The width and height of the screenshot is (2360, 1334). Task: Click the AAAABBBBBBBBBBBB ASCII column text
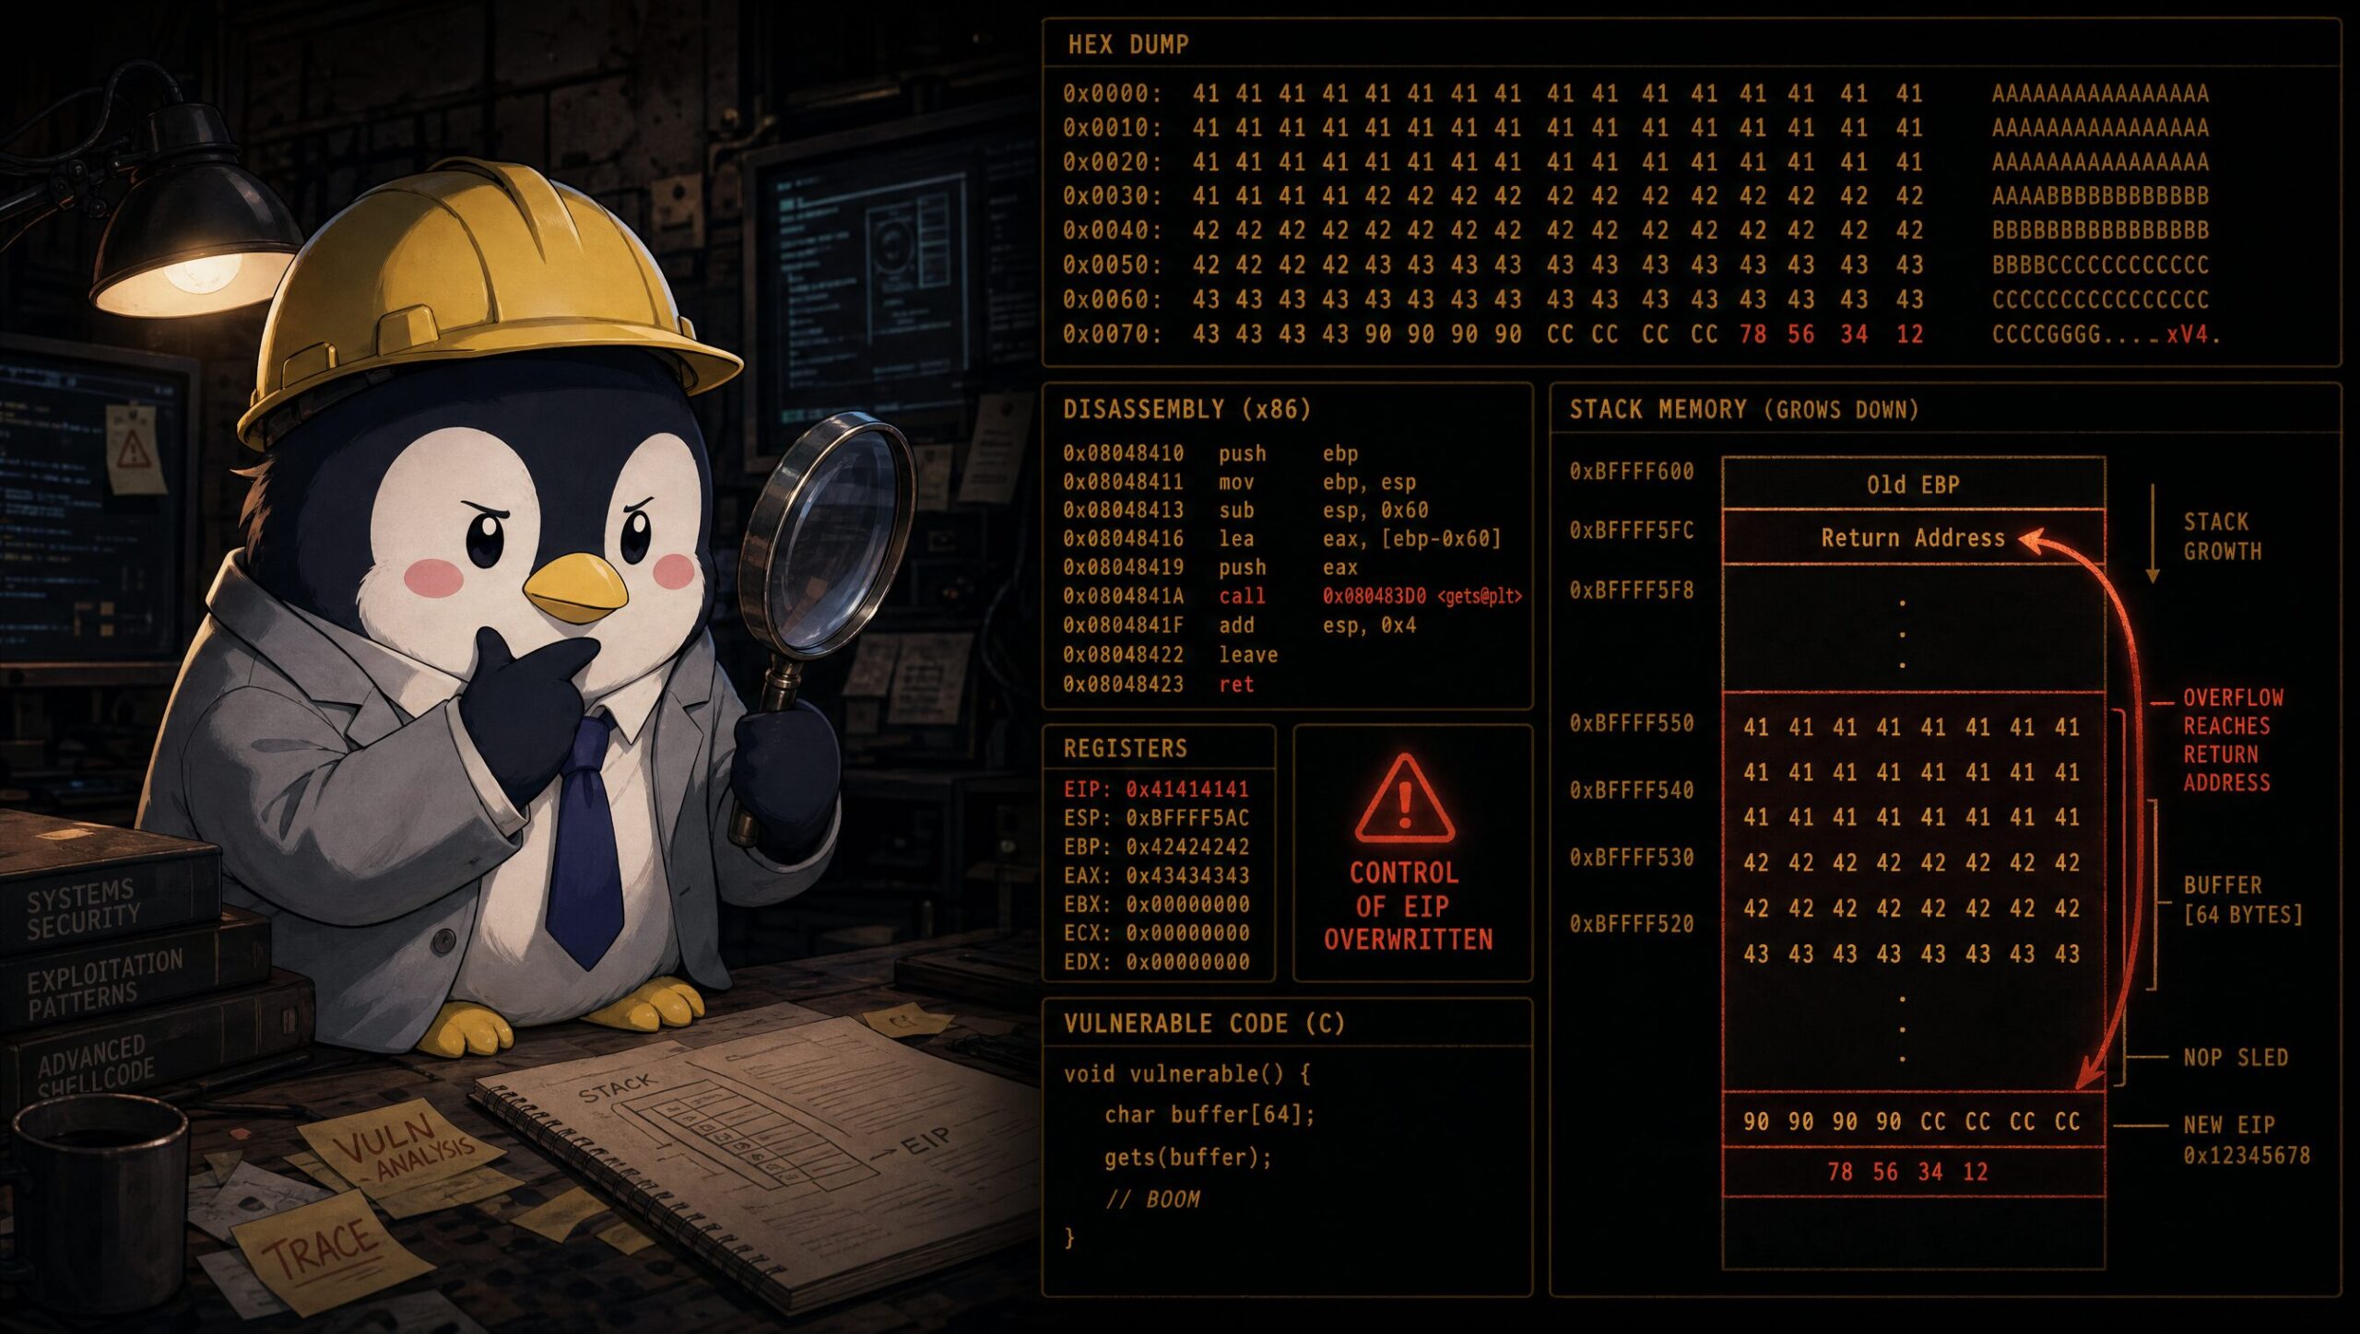(2100, 195)
